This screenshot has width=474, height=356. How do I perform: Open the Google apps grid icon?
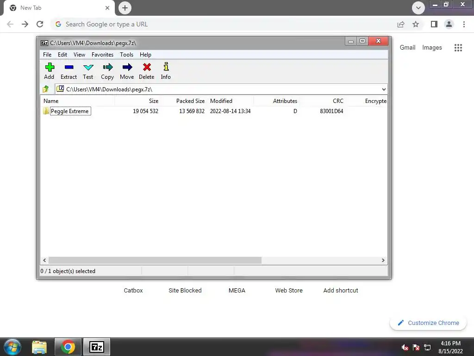pyautogui.click(x=458, y=48)
